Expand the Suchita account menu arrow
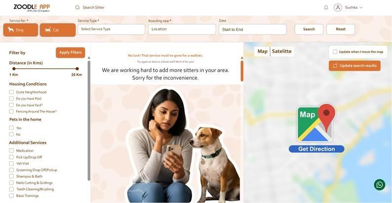Viewport: 392px width, 203px height. [361, 7]
